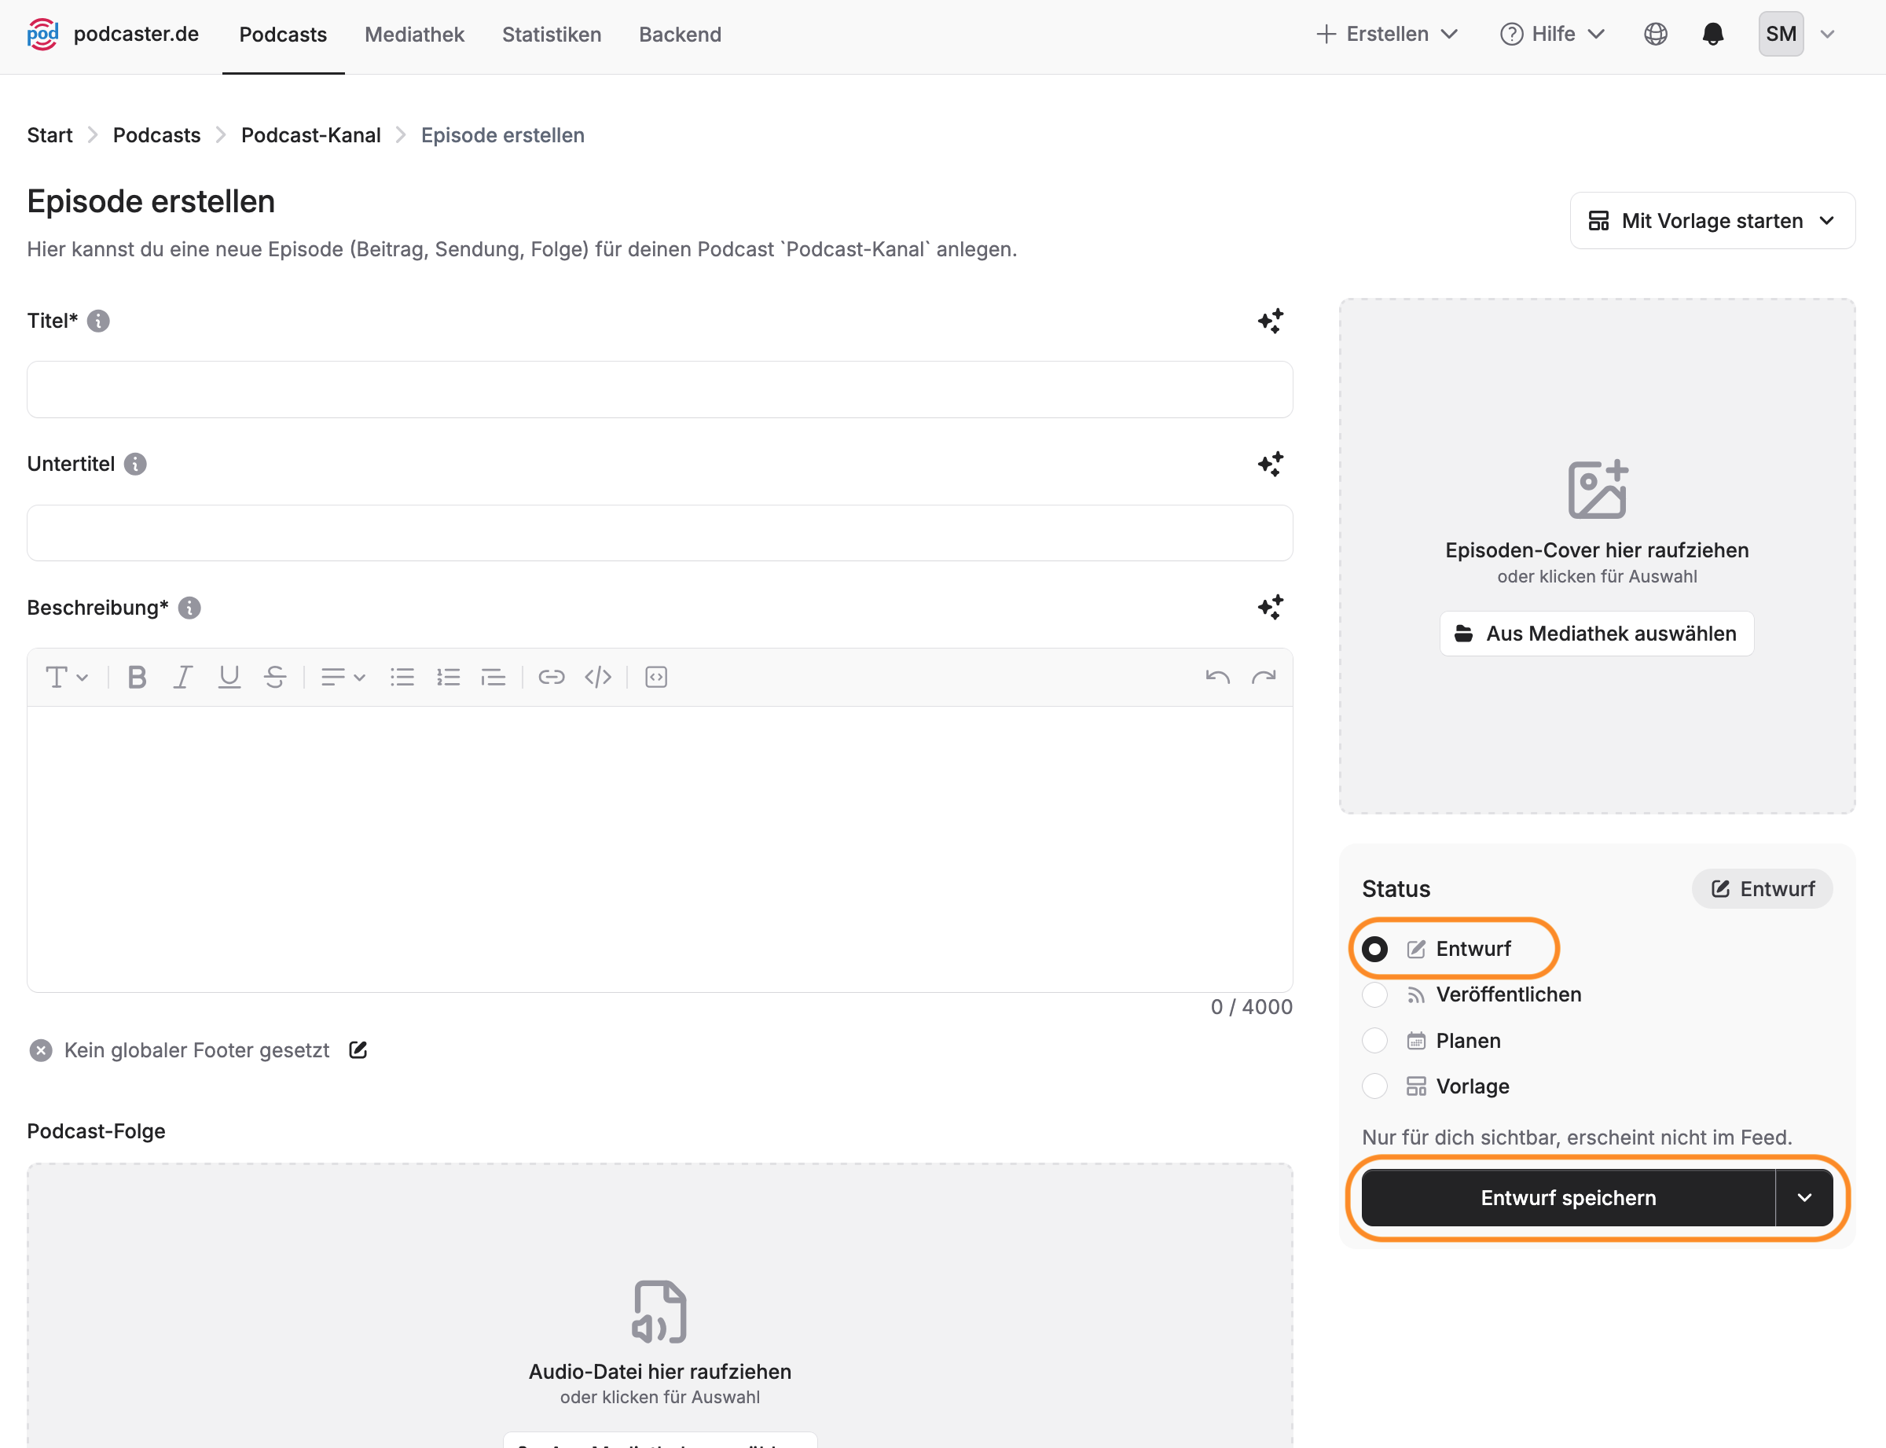Select the Entwurf status radio
This screenshot has height=1448, width=1886.
1374,949
